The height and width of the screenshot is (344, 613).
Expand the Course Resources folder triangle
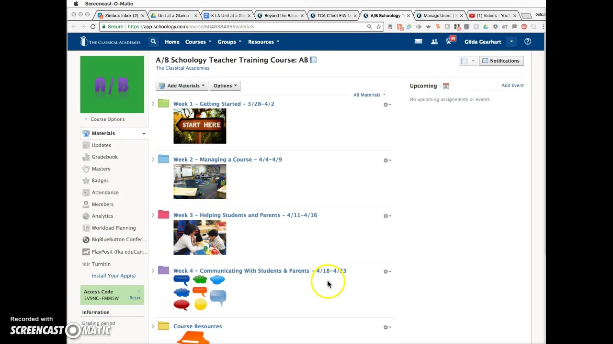tap(153, 326)
